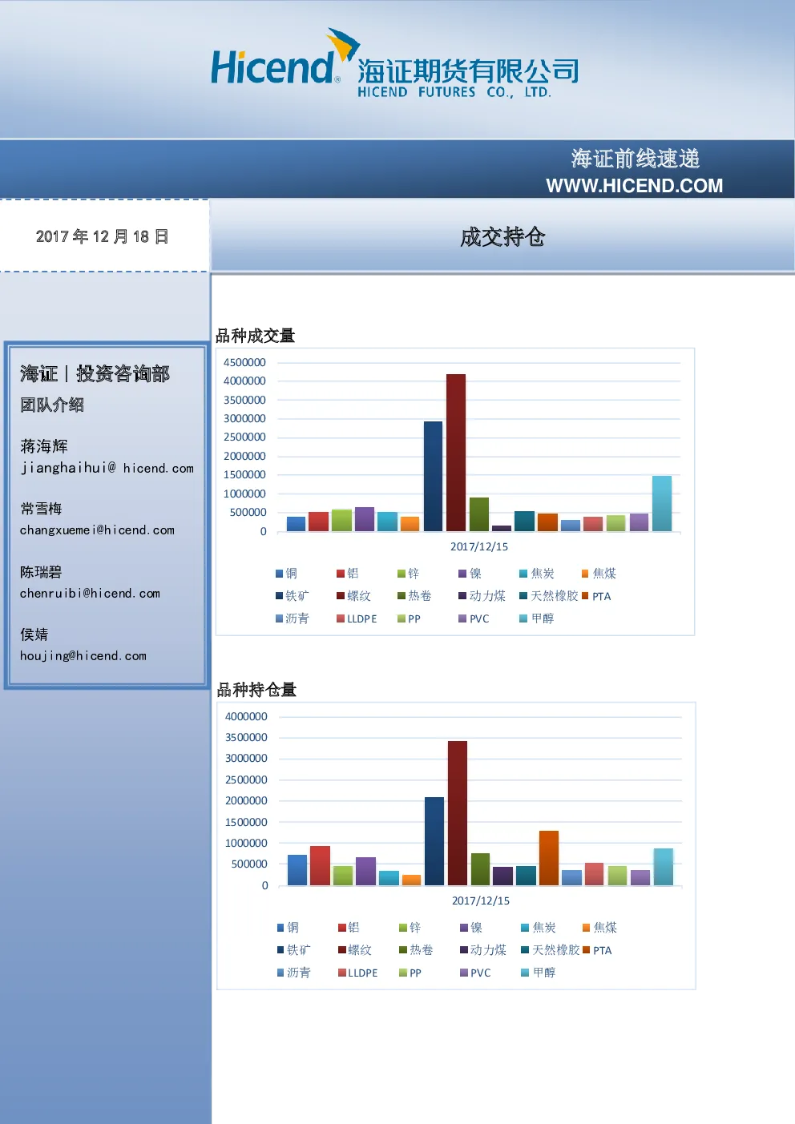
Task: Click 甲醇 legend swatch in 品种持仓量 chart
Action: point(525,973)
